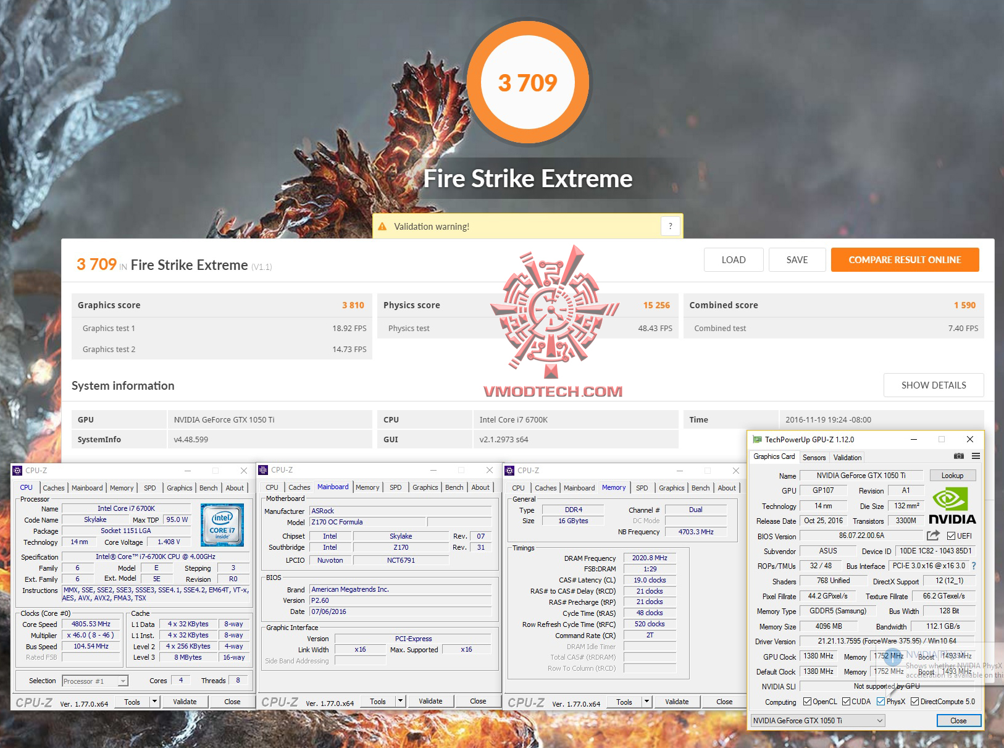Click Tools button in CPU-Z Processor window
Viewport: 1004px width, 748px height.
(x=132, y=702)
